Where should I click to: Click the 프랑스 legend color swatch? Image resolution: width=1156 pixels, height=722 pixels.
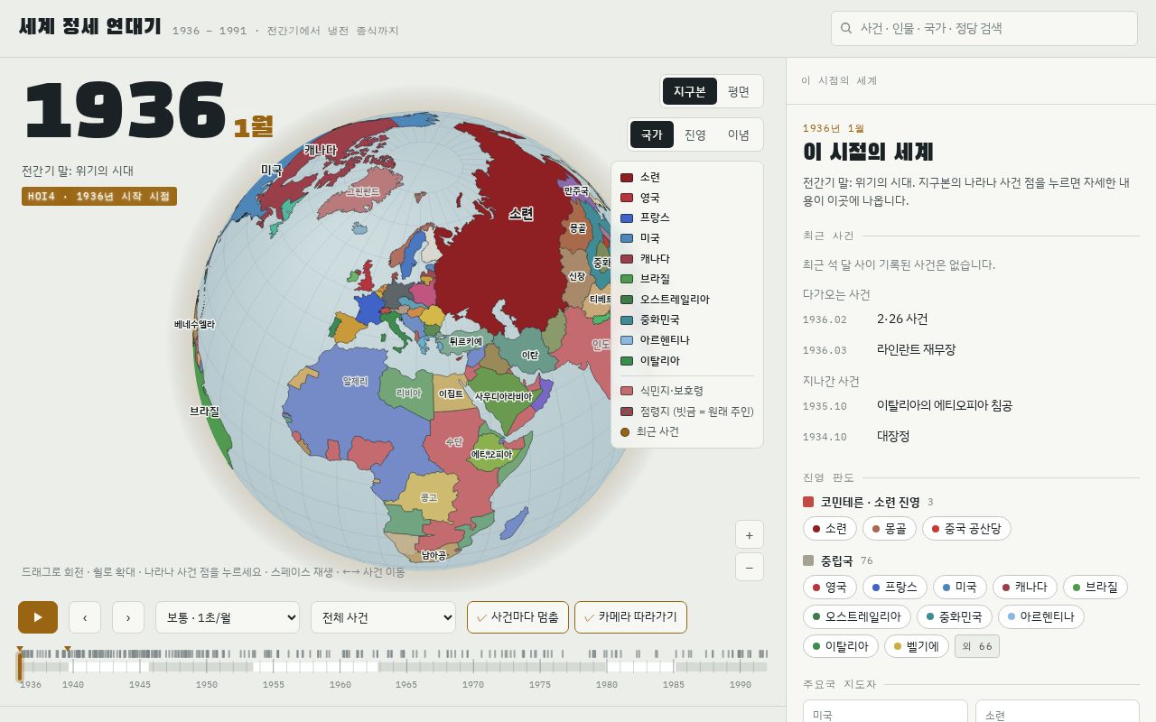tap(627, 218)
